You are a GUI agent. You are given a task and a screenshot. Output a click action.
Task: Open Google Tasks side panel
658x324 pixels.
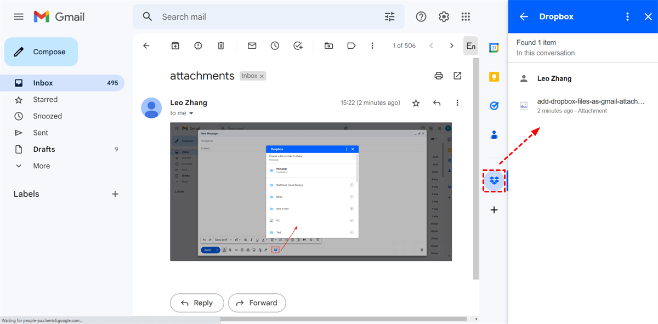pos(493,106)
